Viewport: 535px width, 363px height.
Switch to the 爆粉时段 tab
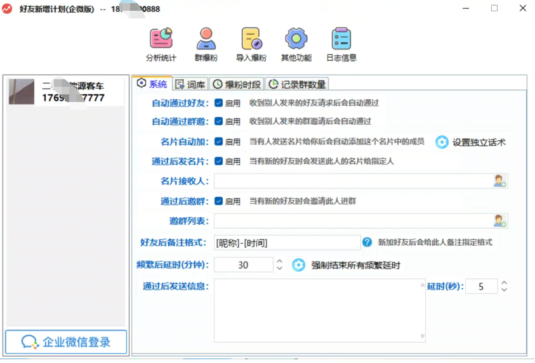tap(237, 84)
